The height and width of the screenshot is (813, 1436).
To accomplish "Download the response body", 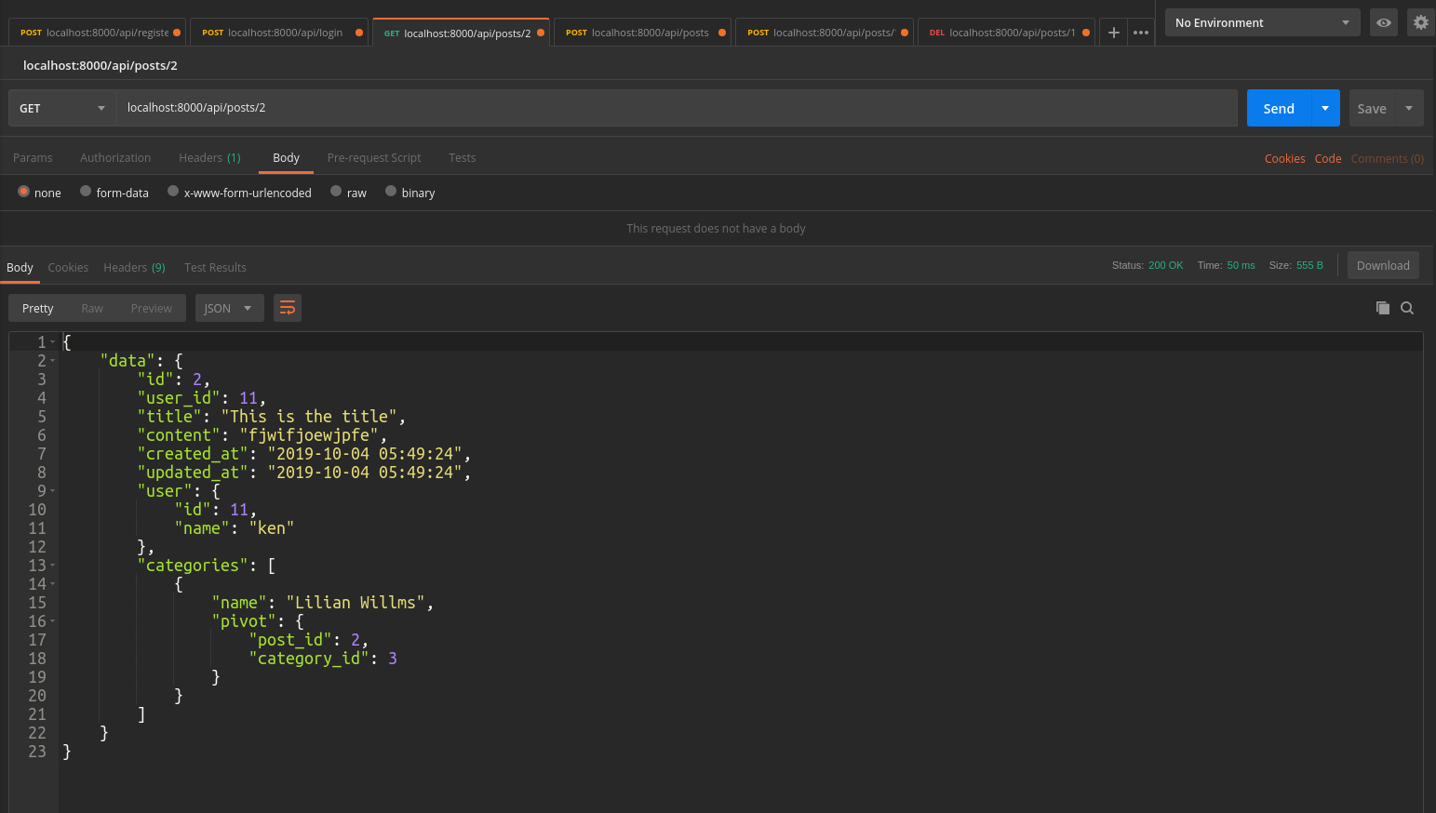I will 1383,265.
